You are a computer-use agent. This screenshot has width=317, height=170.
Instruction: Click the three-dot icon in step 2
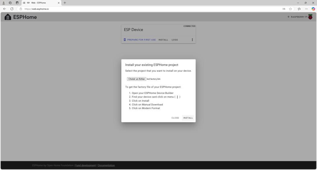click(x=177, y=97)
